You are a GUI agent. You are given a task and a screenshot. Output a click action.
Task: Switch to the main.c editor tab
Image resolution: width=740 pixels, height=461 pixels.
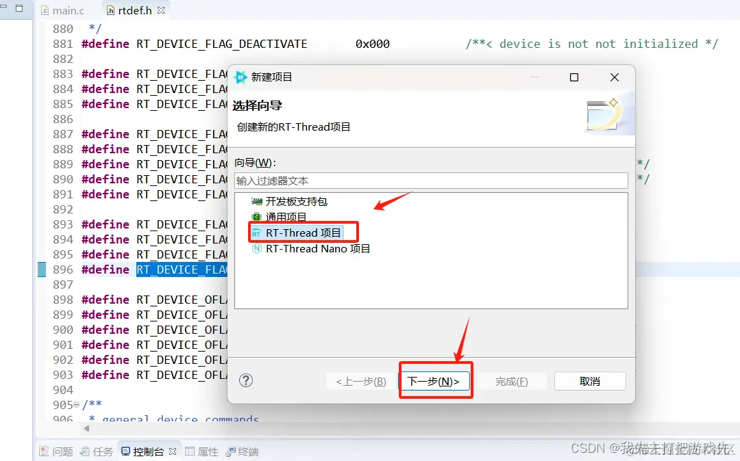click(63, 10)
